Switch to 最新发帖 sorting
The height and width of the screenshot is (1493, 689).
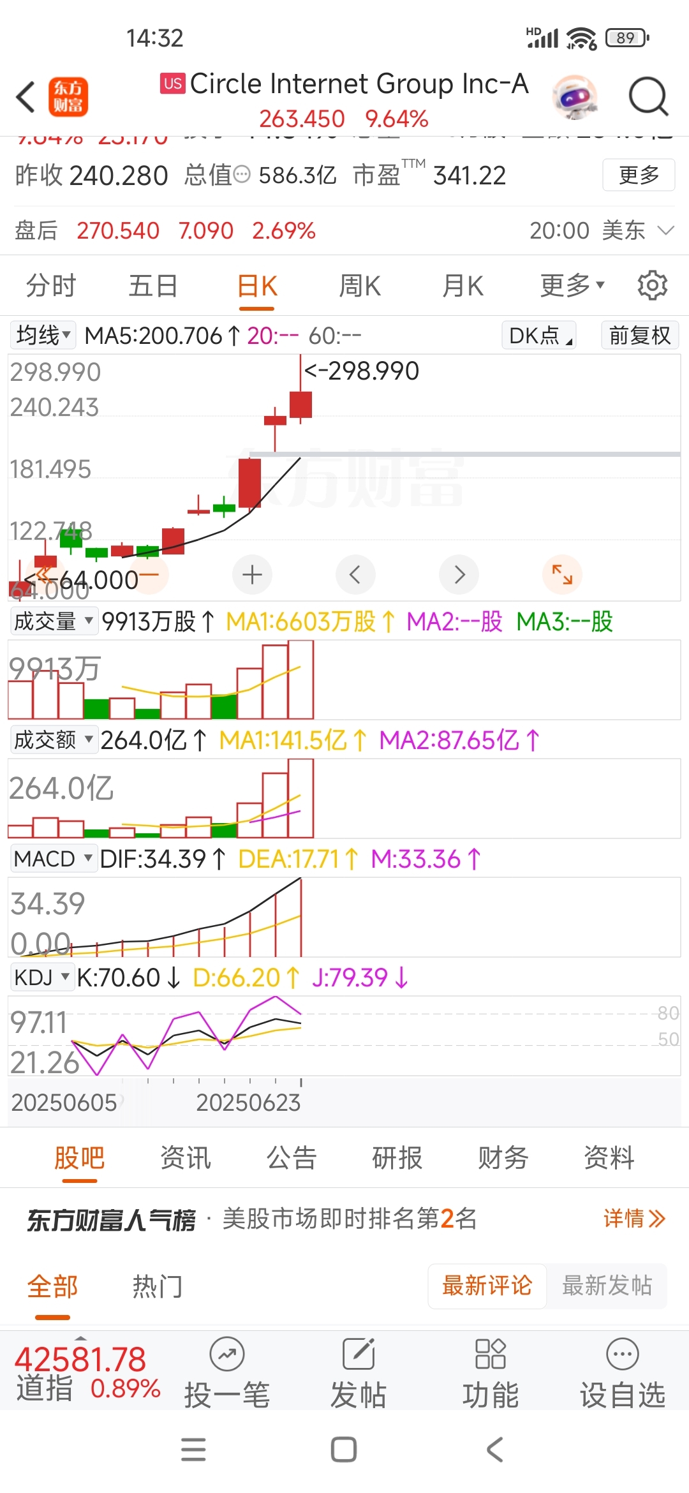tap(607, 1286)
